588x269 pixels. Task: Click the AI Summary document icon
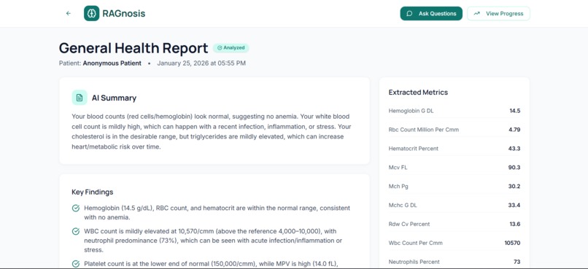click(x=80, y=98)
